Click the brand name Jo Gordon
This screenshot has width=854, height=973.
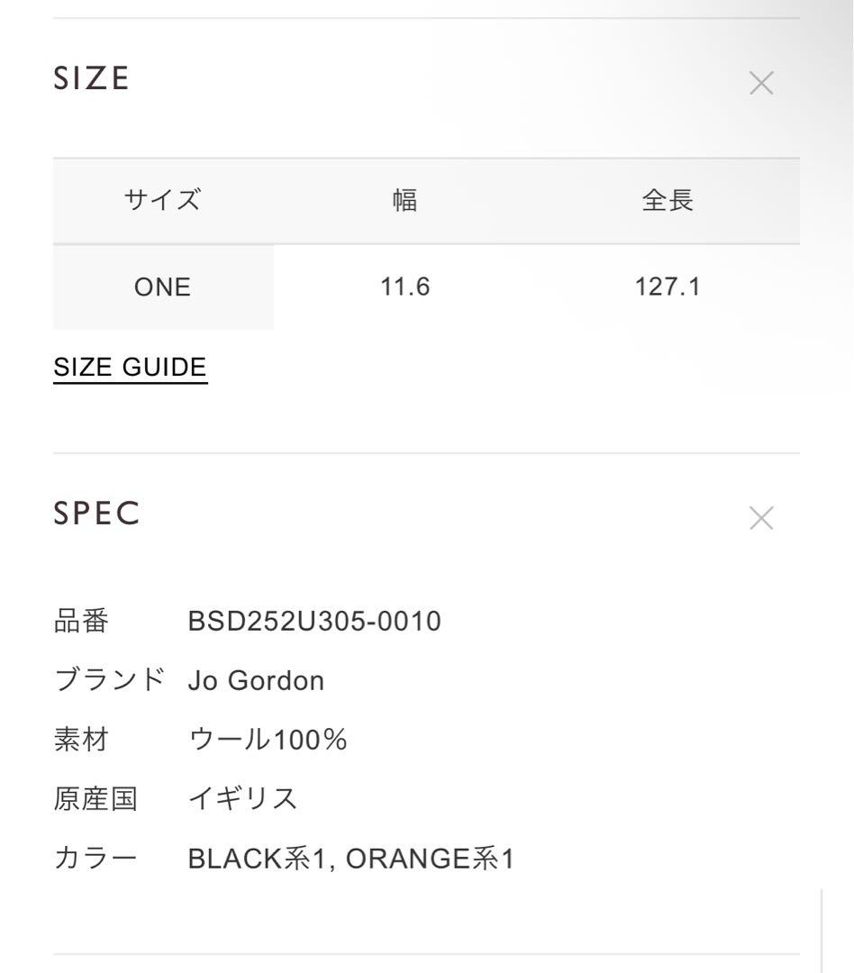coord(257,680)
